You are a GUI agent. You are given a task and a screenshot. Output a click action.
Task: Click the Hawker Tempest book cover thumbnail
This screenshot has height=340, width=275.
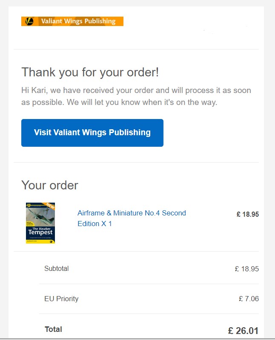tap(40, 223)
